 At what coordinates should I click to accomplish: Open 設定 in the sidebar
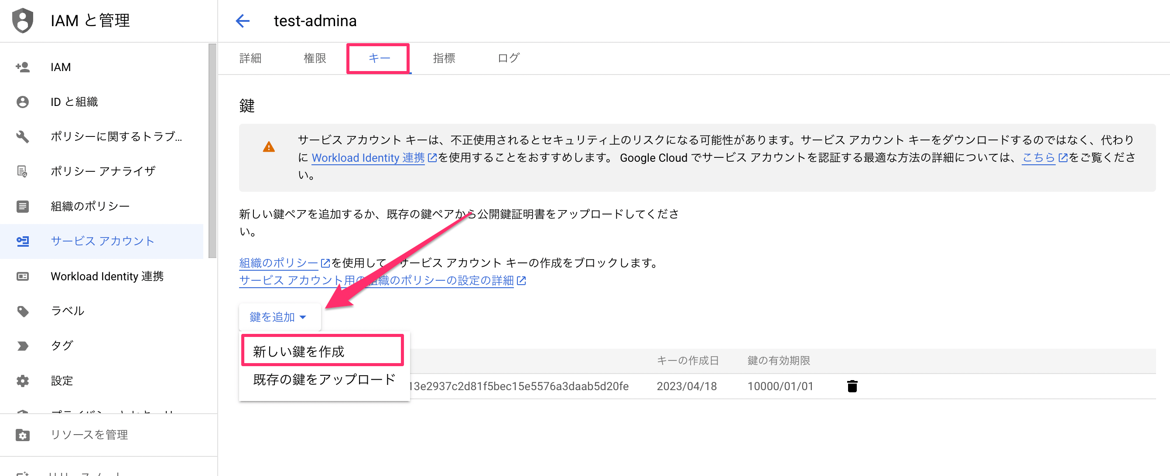[x=102, y=381]
